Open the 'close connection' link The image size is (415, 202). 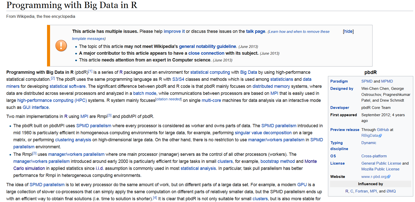pos(206,53)
